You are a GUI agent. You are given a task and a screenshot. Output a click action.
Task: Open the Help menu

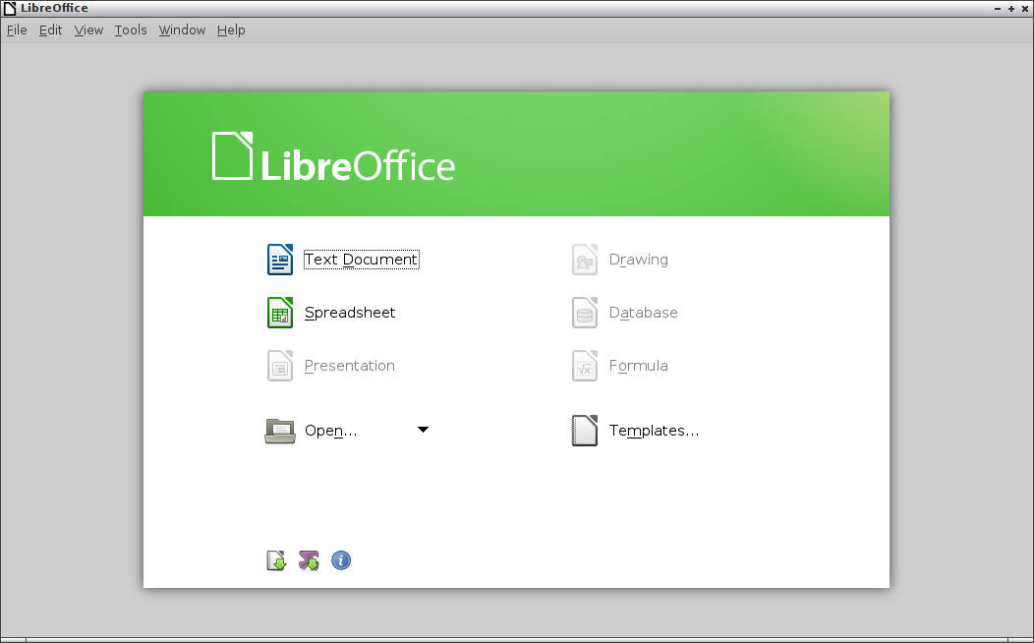click(231, 30)
